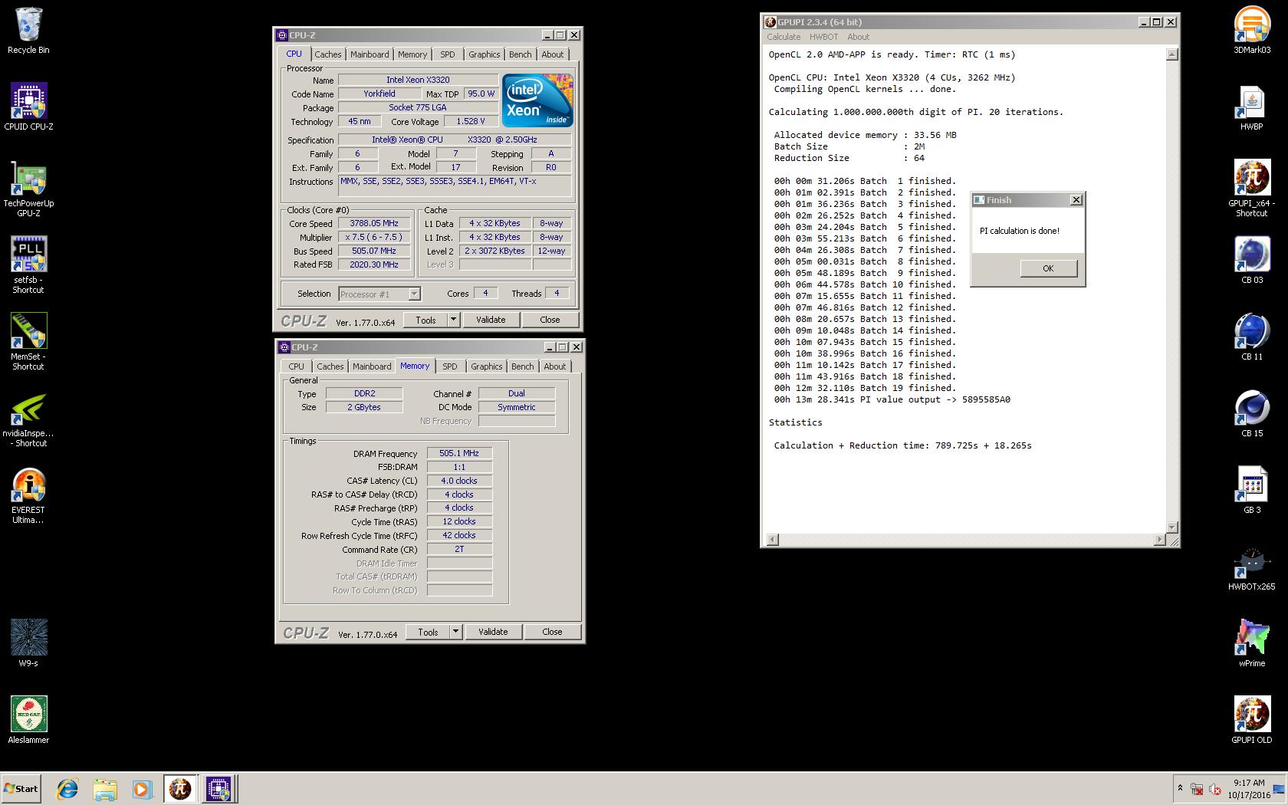This screenshot has height=805, width=1288.
Task: Open Internet Explorer from taskbar
Action: click(67, 789)
